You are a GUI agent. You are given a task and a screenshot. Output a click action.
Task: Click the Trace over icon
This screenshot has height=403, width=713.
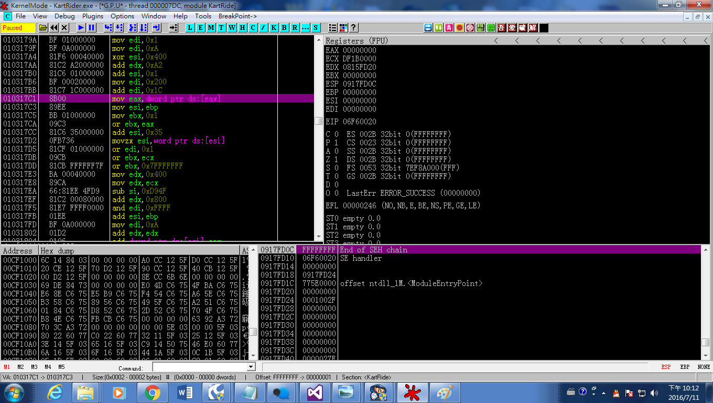coord(143,28)
